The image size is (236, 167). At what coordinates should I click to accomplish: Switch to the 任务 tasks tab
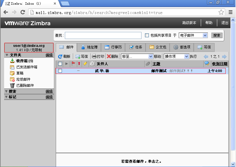(135, 47)
